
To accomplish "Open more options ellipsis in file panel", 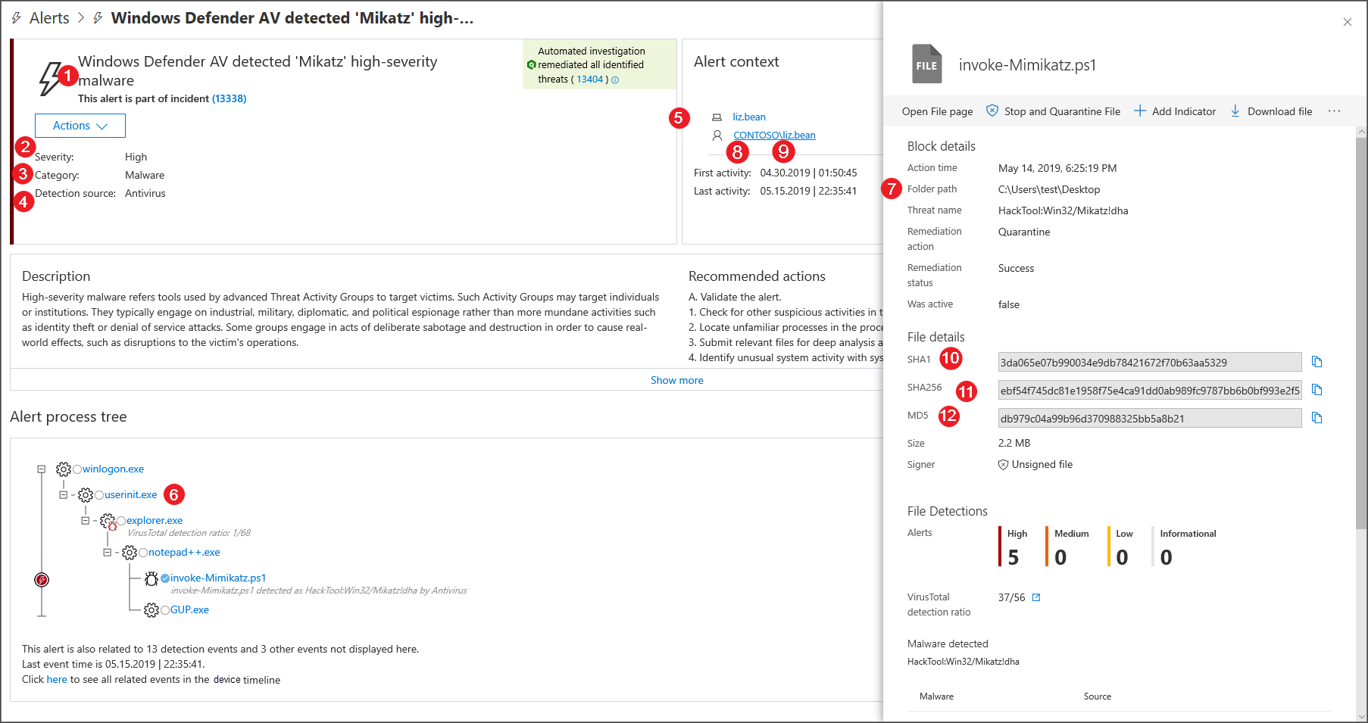I will coord(1334,111).
